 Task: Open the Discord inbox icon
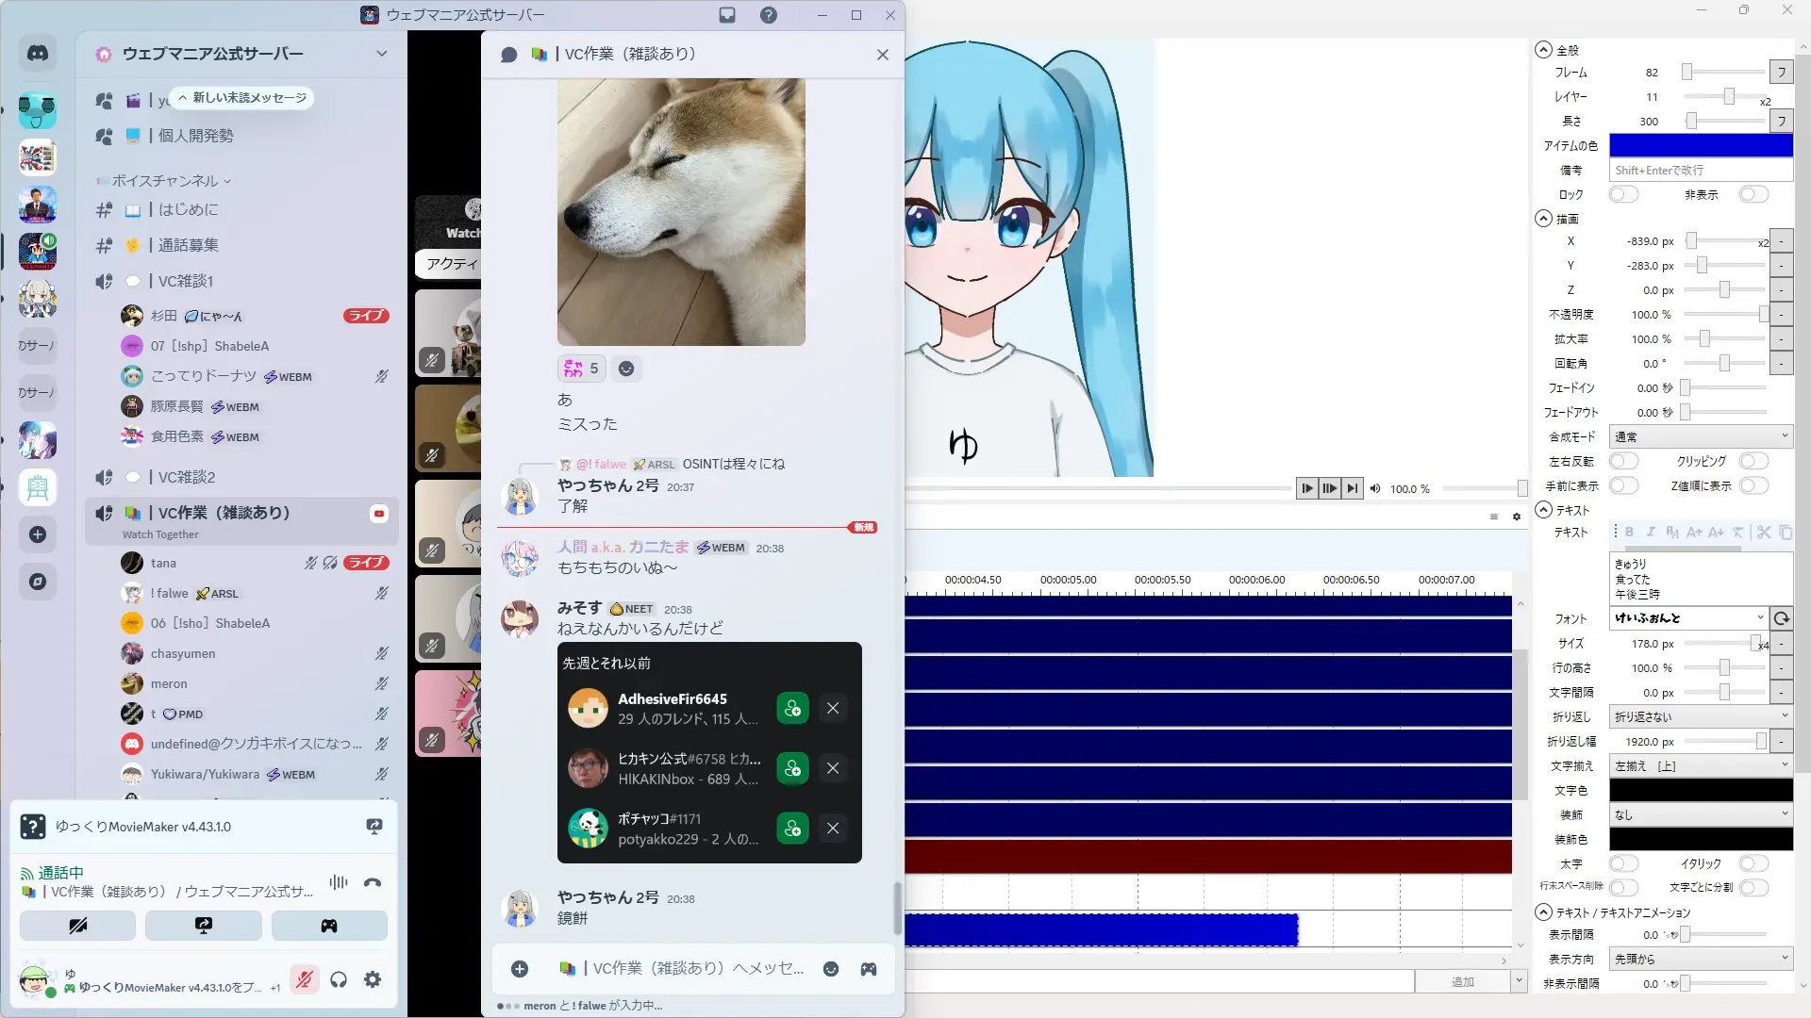coord(727,15)
